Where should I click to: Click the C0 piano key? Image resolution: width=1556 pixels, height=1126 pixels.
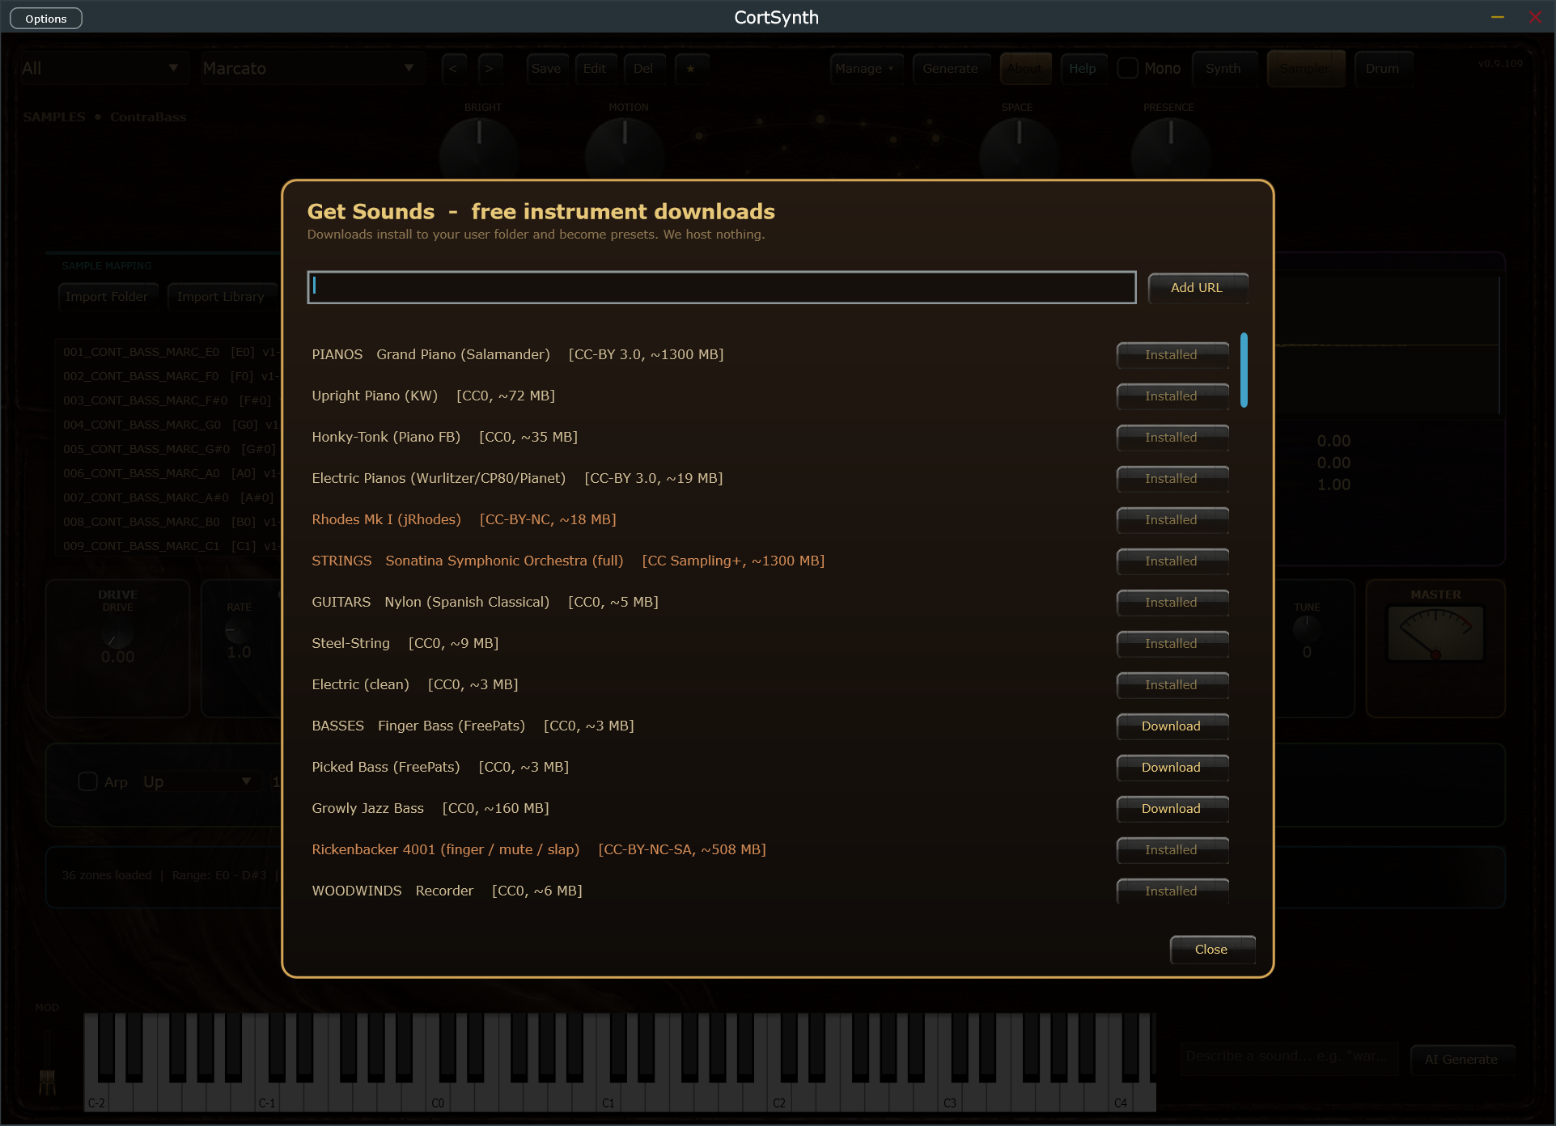pos(438,1096)
